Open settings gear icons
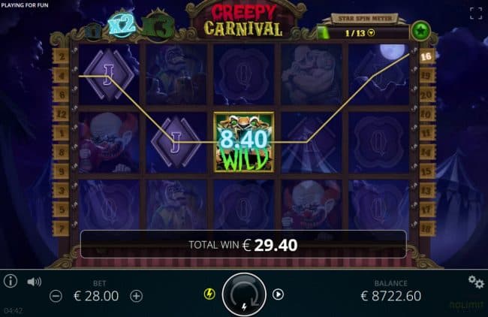 476,282
